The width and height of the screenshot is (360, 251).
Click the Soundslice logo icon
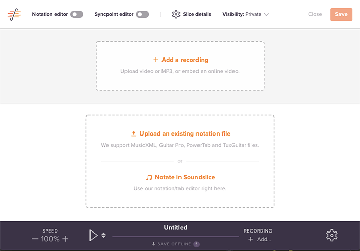(14, 14)
